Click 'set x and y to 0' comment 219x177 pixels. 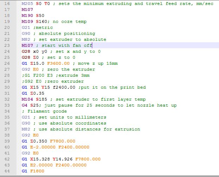(x=78, y=51)
